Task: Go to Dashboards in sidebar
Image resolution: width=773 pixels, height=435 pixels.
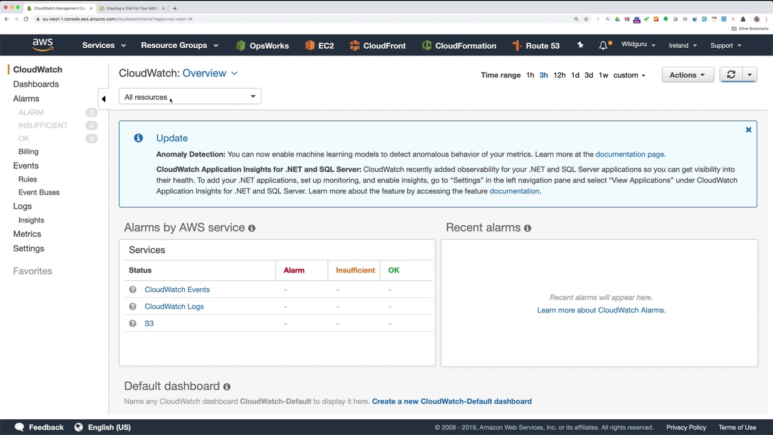Action: (x=36, y=84)
